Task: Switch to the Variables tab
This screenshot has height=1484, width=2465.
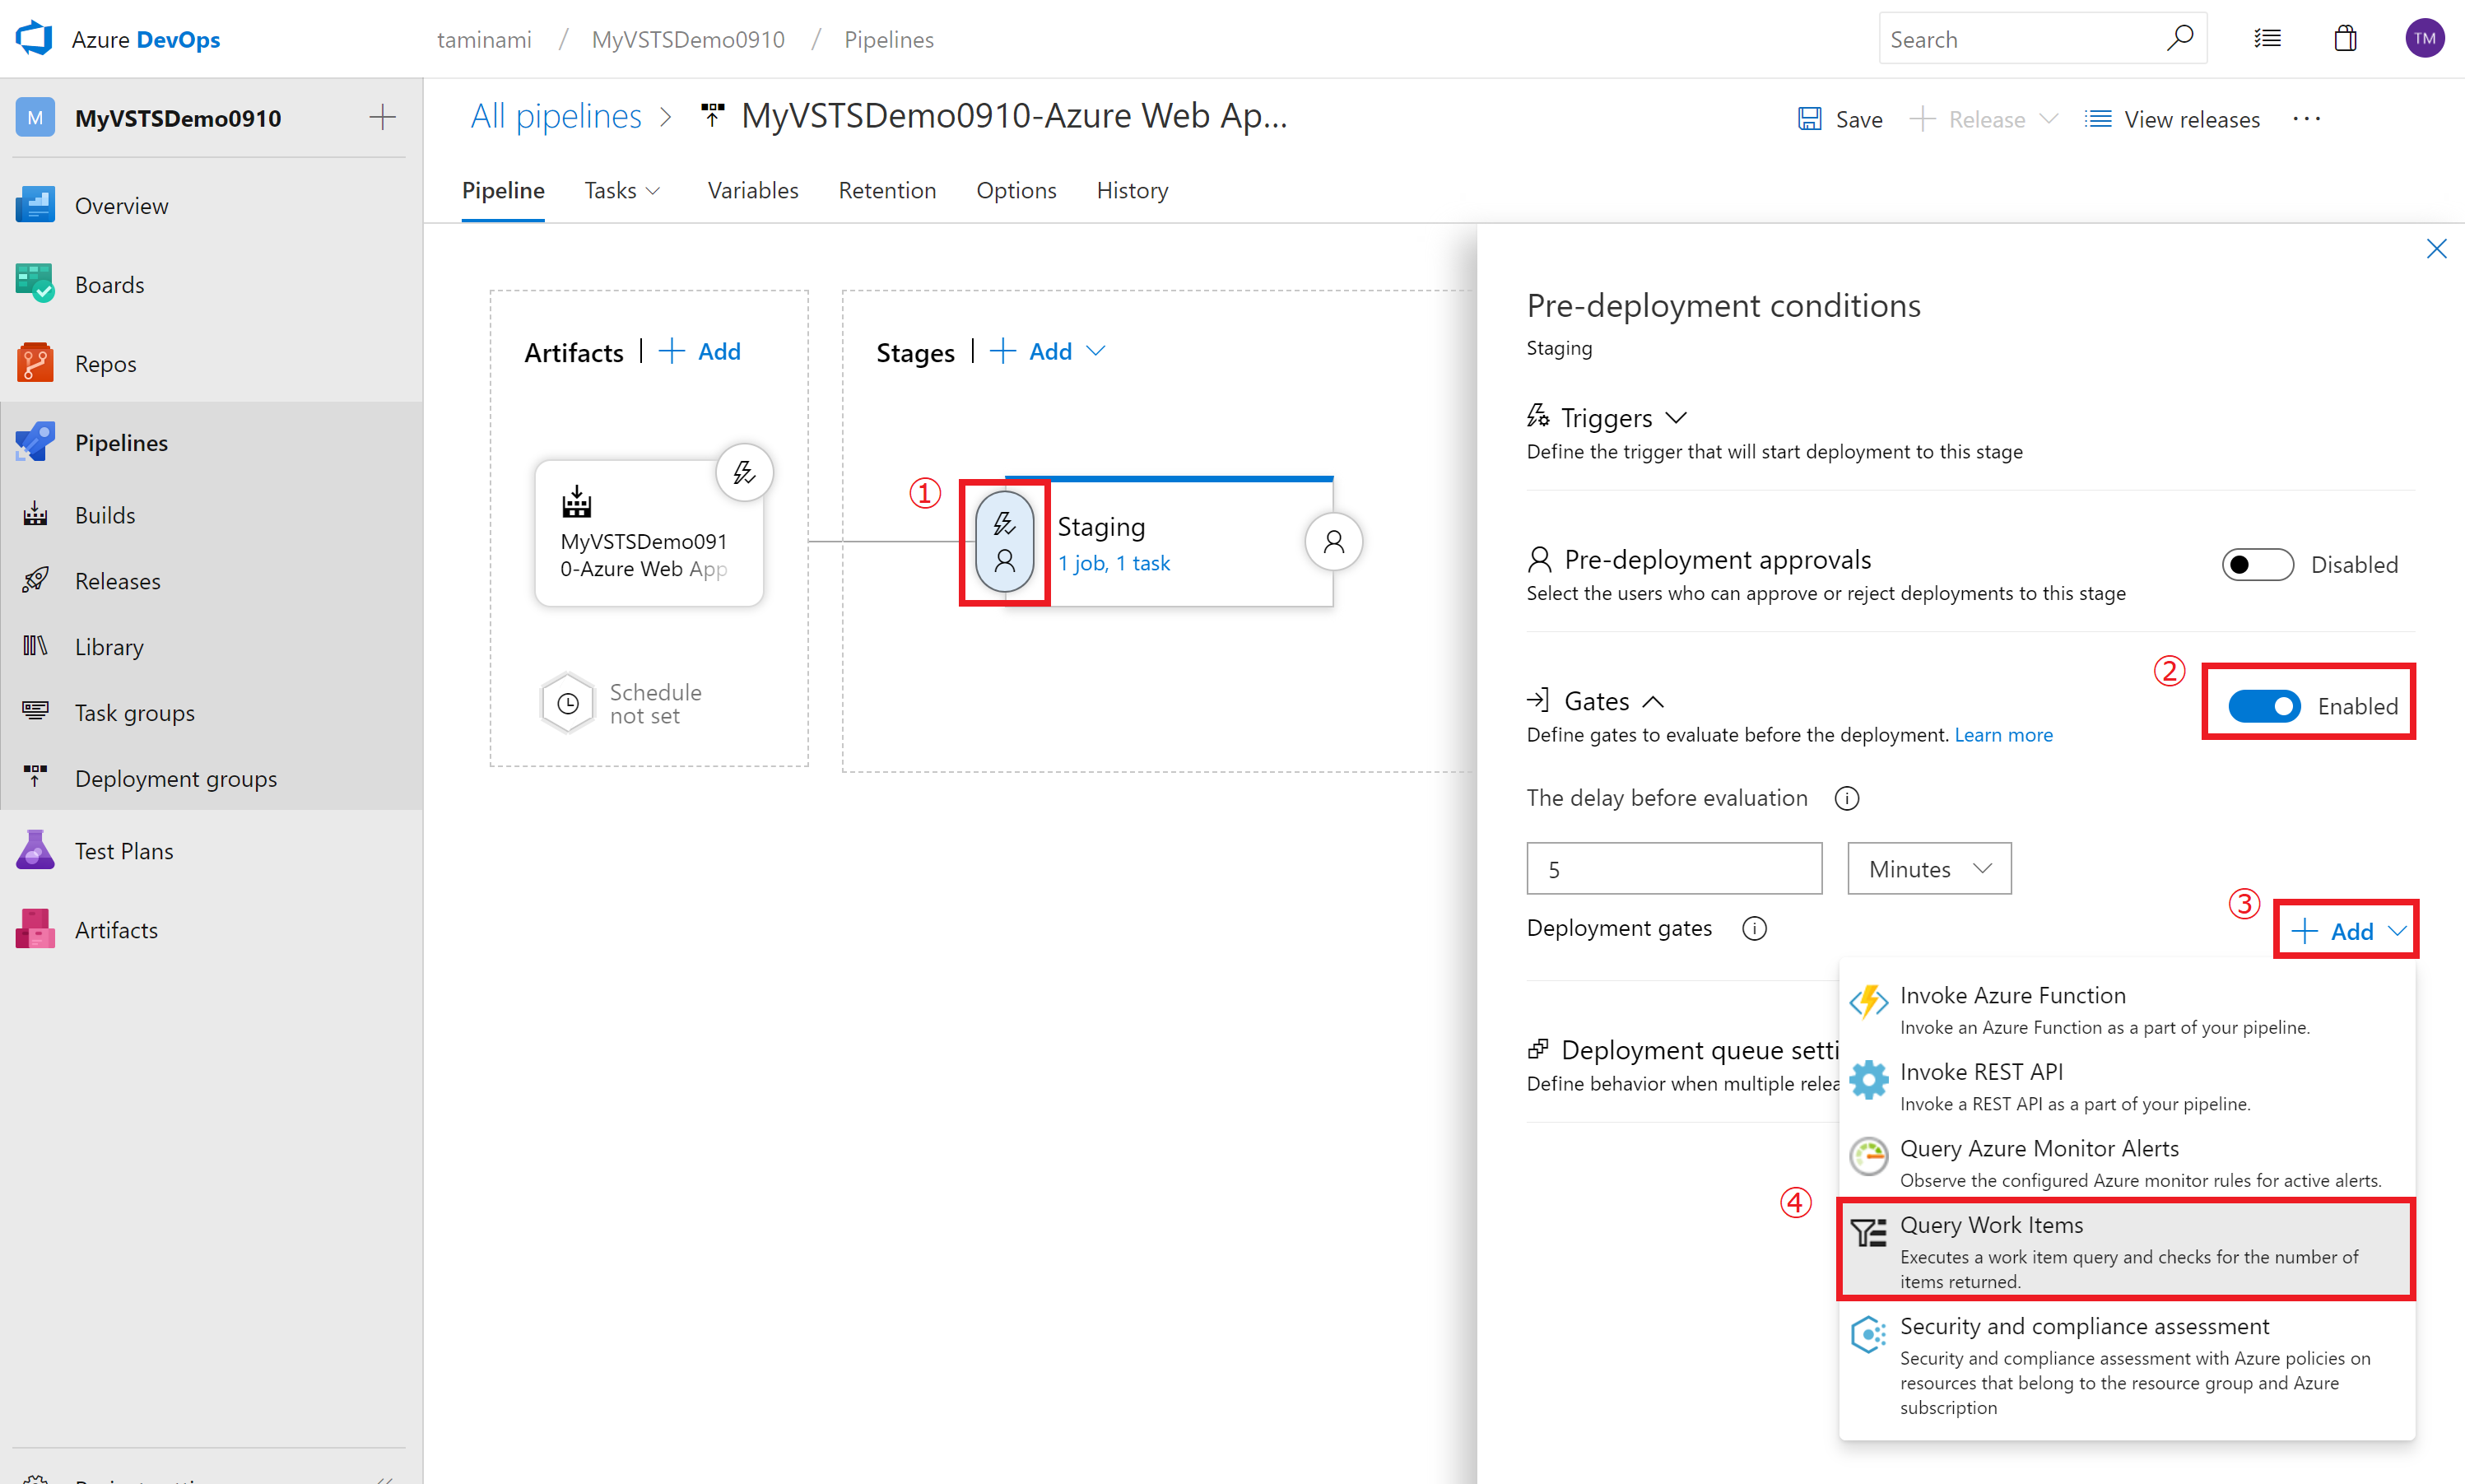Action: point(752,190)
